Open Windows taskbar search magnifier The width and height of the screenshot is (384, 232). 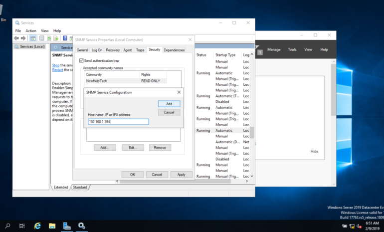(7, 226)
